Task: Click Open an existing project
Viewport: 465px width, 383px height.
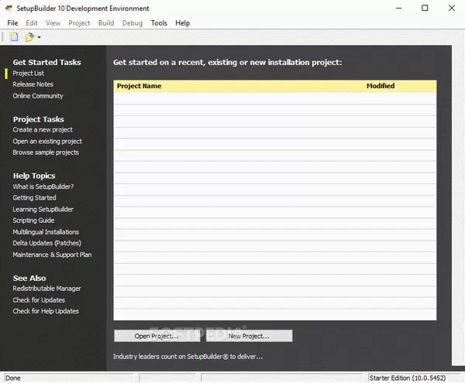Action: point(47,141)
